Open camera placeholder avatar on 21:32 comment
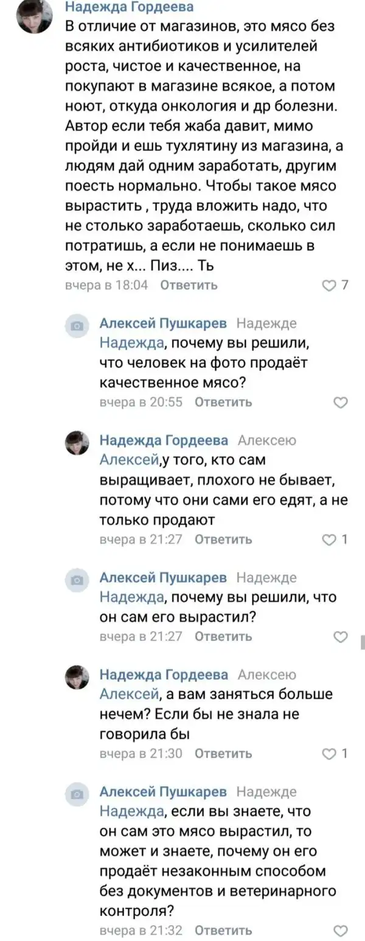Image resolution: width=365 pixels, height=941 pixels. (x=77, y=794)
